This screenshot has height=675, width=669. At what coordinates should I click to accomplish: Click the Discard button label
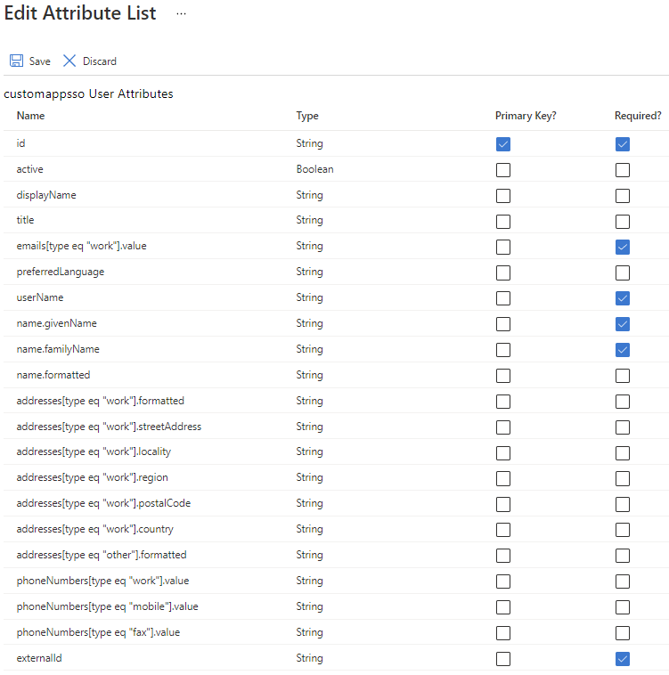pos(100,61)
